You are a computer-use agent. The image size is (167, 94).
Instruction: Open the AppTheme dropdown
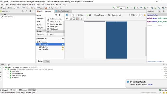[x=100, y=15]
